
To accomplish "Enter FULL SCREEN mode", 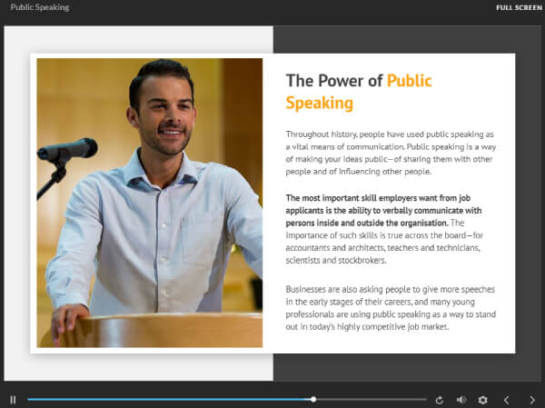I will (519, 7).
